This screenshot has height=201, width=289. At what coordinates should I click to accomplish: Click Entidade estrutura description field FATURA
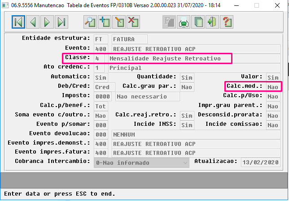coord(130,39)
